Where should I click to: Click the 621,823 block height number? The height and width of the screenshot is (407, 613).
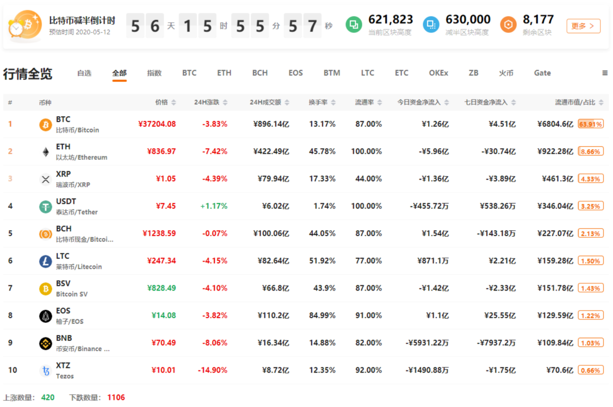coord(391,19)
